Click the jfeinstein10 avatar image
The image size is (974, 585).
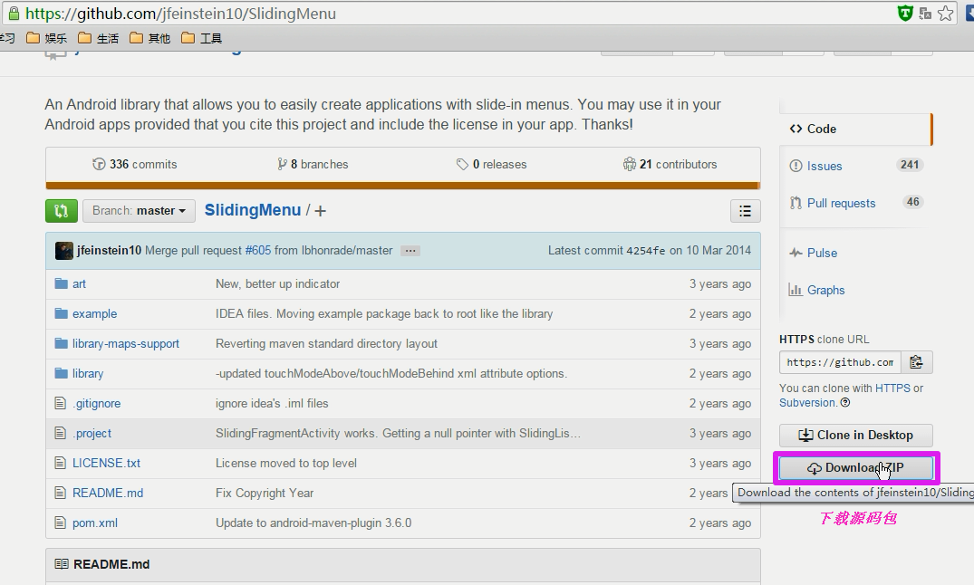(63, 251)
